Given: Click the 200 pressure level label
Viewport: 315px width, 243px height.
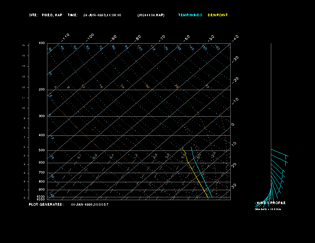Looking at the screenshot, I should coord(41,90).
